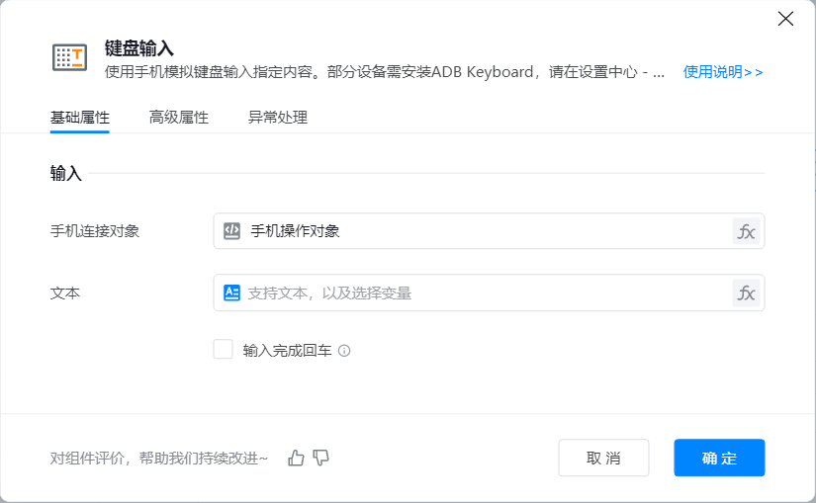Close the 键盘输入 dialog
816x503 pixels.
[x=786, y=19]
